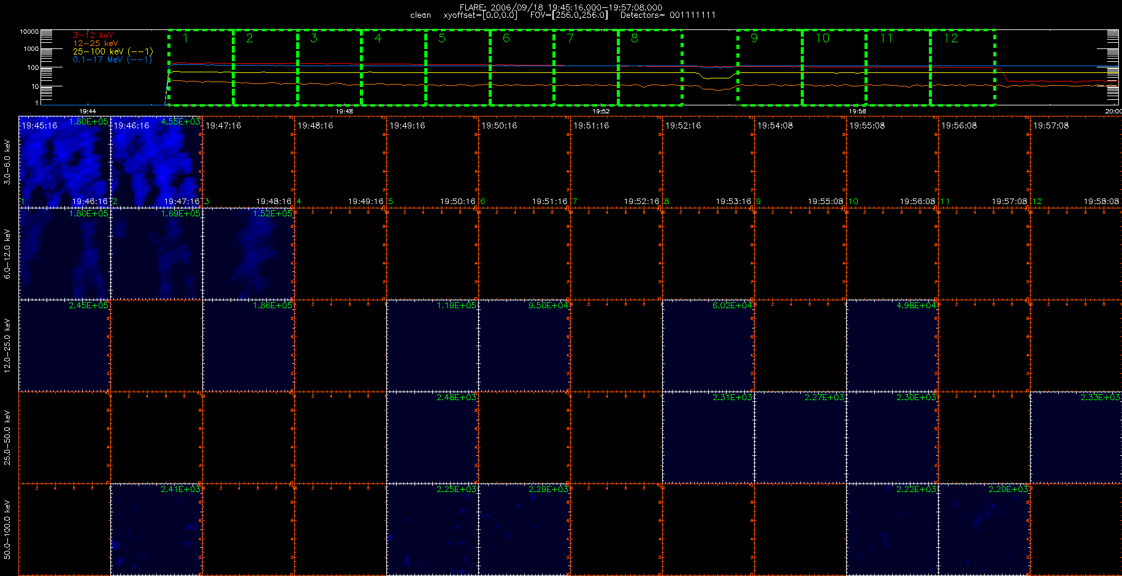Open the 12.0-25.0 keV image labeled 1.86E+05
This screenshot has width=1122, height=576.
(248, 345)
